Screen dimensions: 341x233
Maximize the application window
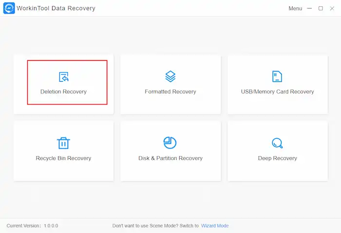[x=321, y=8]
